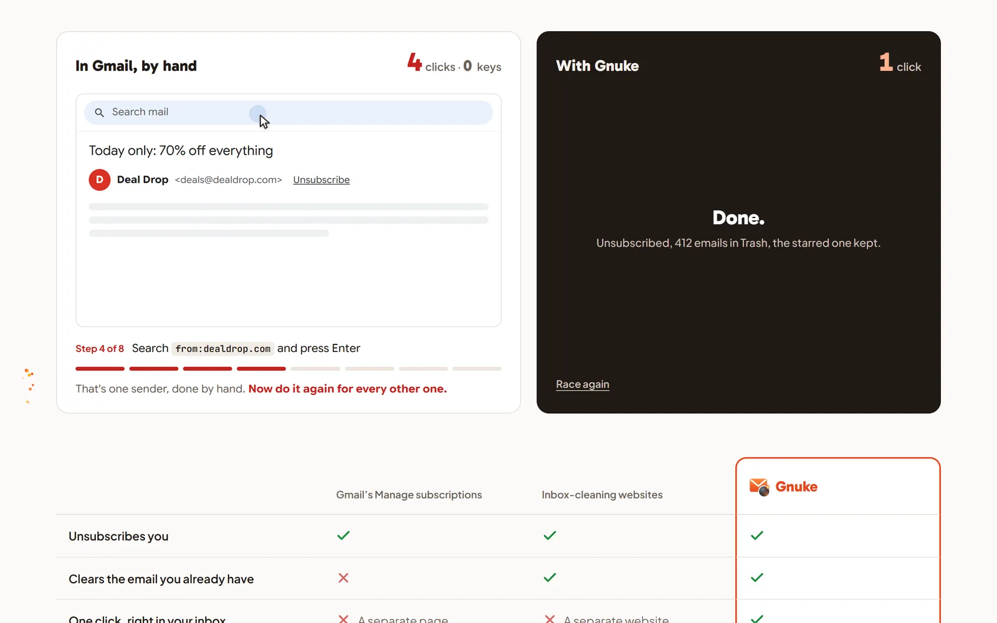
Task: Focus the Search mail field
Action: tap(289, 112)
